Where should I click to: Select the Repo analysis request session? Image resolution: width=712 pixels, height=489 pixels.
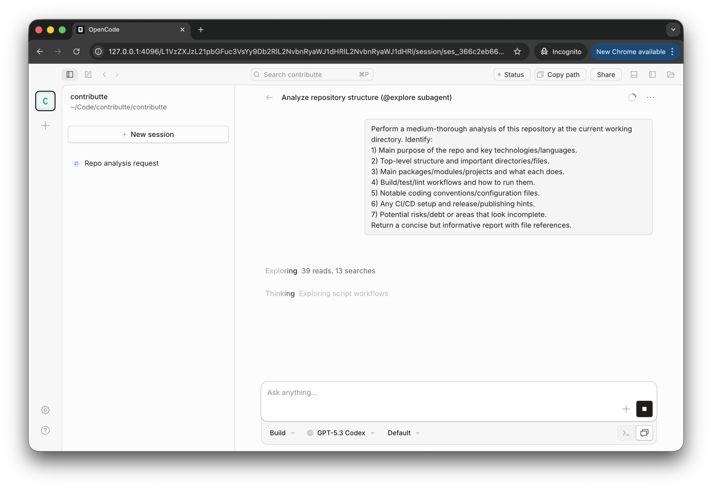(122, 163)
